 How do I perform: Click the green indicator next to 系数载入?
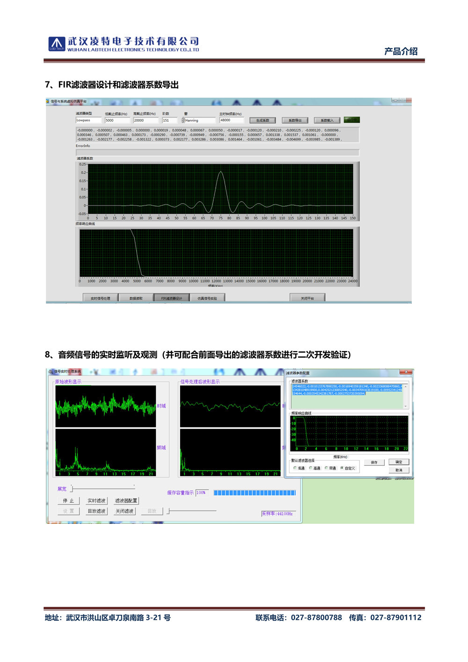pyautogui.click(x=352, y=120)
